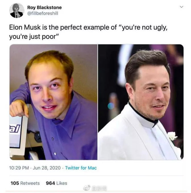Click the Weibo eye logo watermark
Image resolution: width=191 pixels, height=193 pixels.
87,188
